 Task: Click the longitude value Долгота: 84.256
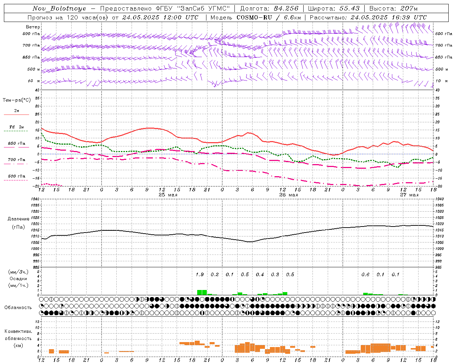pos(269,9)
